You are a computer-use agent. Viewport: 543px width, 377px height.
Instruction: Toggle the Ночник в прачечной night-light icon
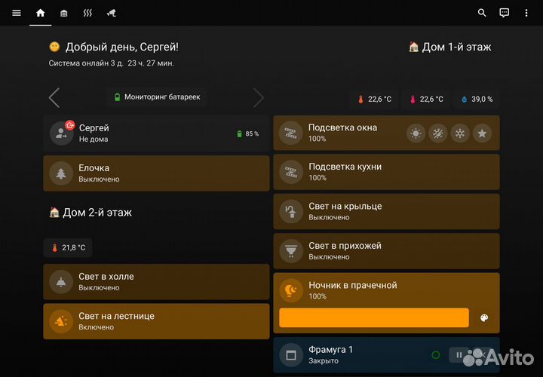tap(291, 290)
